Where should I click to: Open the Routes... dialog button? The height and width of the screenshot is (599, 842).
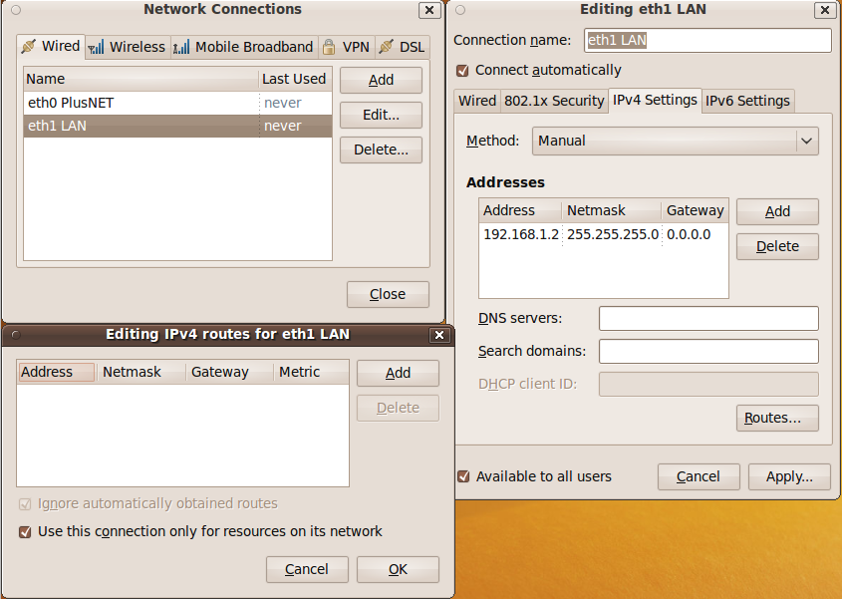point(777,418)
